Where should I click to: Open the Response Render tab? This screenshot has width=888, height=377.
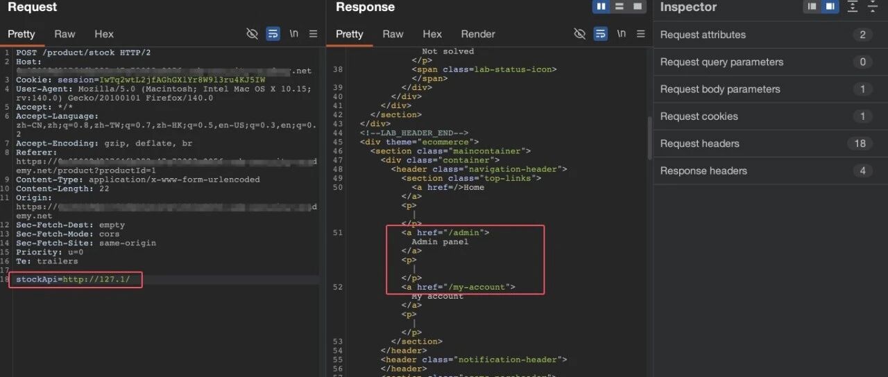pos(478,34)
